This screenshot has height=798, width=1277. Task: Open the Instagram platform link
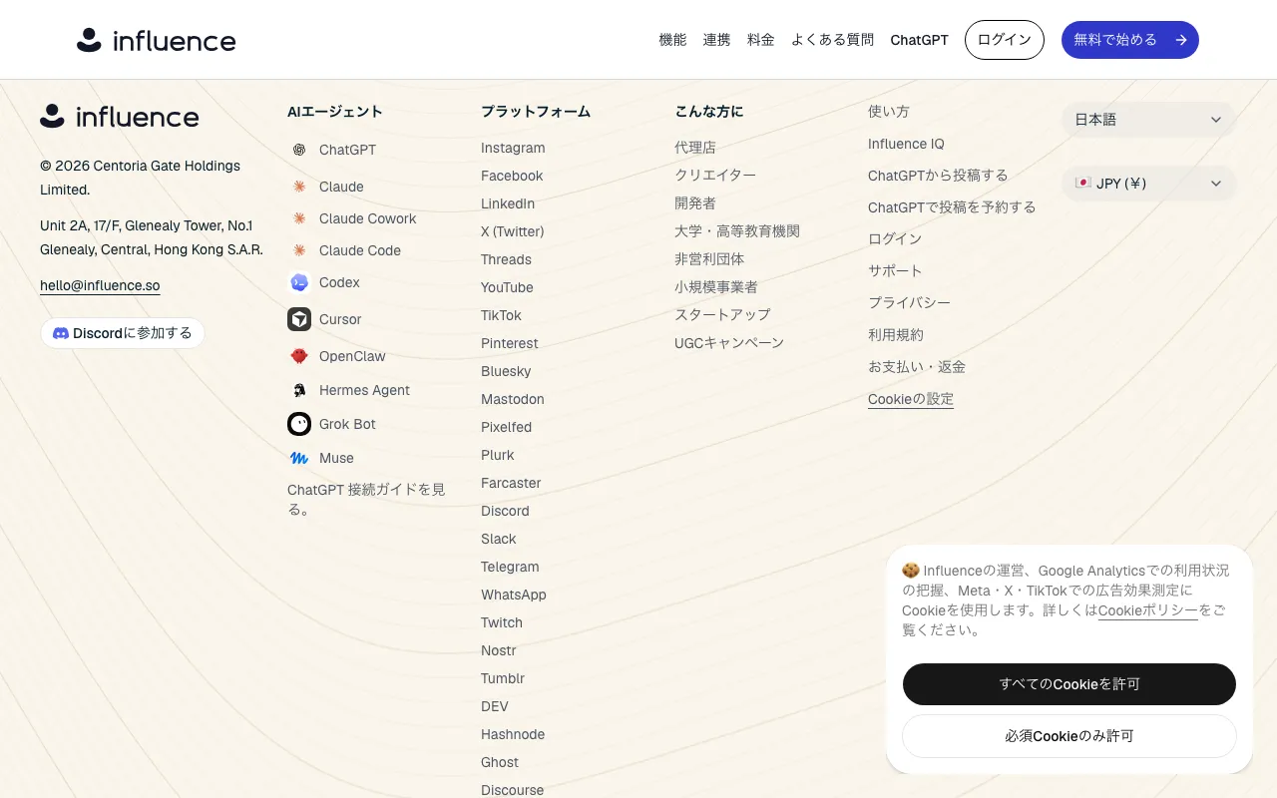pos(513,148)
